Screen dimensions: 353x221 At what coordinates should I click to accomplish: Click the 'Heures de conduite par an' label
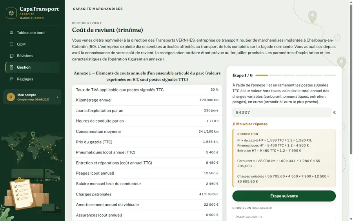click(100, 121)
